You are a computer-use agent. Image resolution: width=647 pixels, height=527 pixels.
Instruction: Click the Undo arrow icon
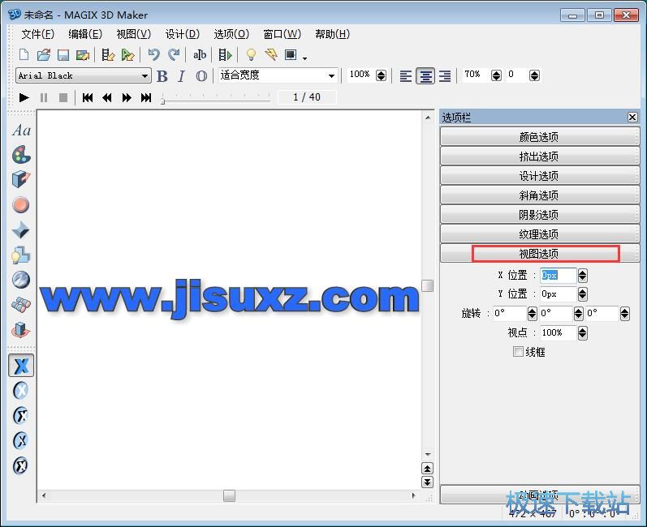pos(154,54)
